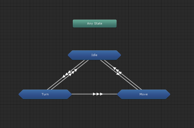
Task: Click arrowhead cluster between Idle and Move
Action: (117, 71)
